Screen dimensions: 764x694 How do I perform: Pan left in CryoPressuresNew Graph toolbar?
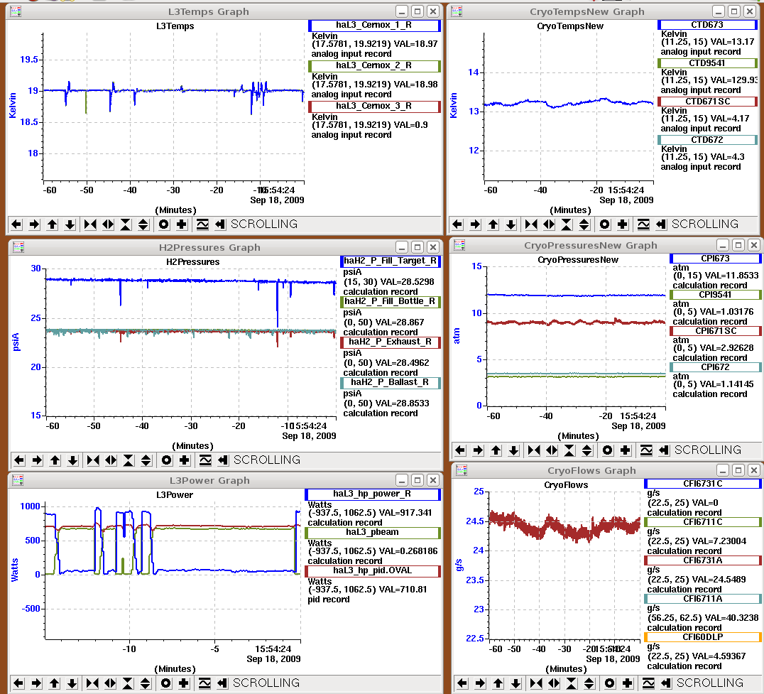point(460,450)
